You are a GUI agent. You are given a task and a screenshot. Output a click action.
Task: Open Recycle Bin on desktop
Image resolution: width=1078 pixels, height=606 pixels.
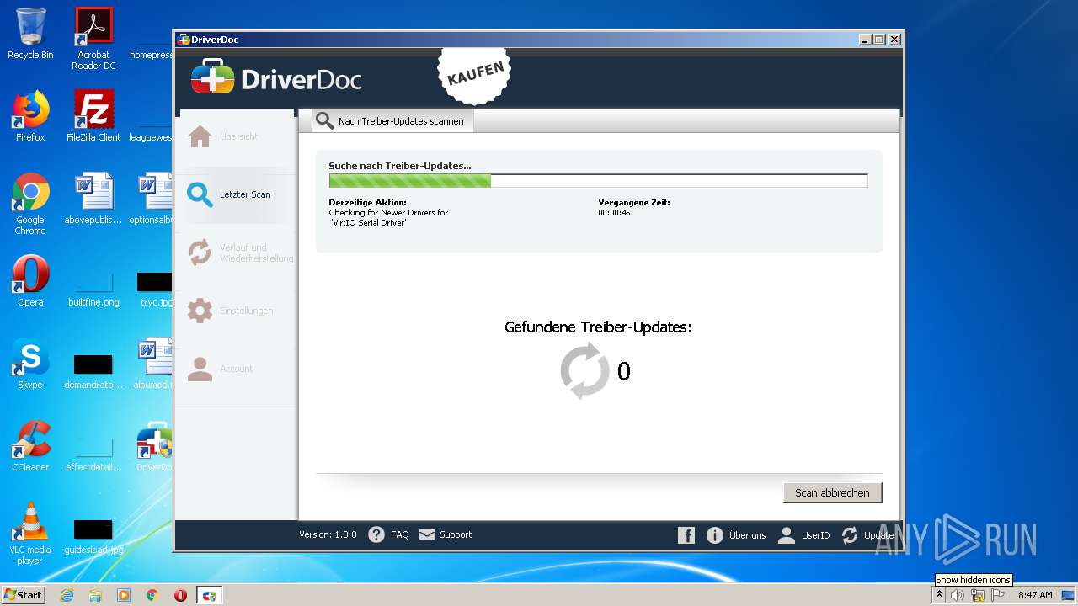30,35
